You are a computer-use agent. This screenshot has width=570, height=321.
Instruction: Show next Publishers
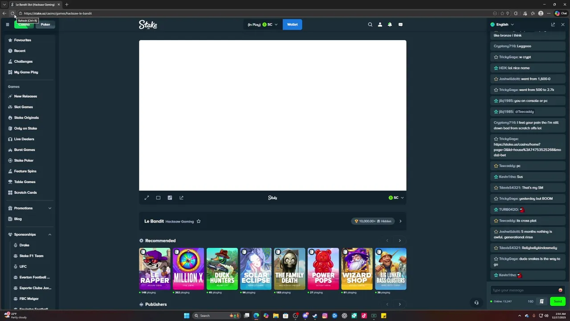click(x=399, y=305)
